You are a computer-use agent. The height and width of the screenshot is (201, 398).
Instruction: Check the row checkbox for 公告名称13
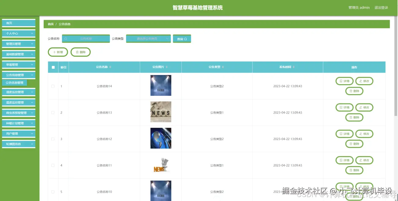click(53, 112)
